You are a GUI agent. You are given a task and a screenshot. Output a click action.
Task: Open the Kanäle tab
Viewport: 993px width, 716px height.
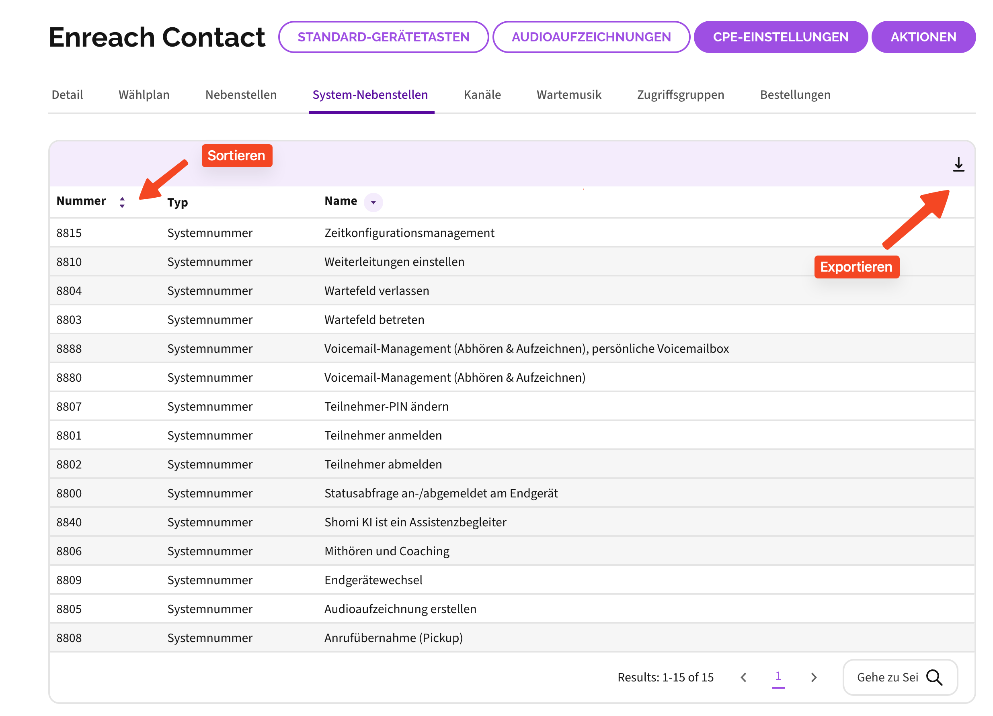pyautogui.click(x=482, y=95)
